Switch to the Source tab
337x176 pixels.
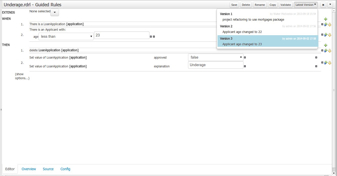click(x=48, y=169)
